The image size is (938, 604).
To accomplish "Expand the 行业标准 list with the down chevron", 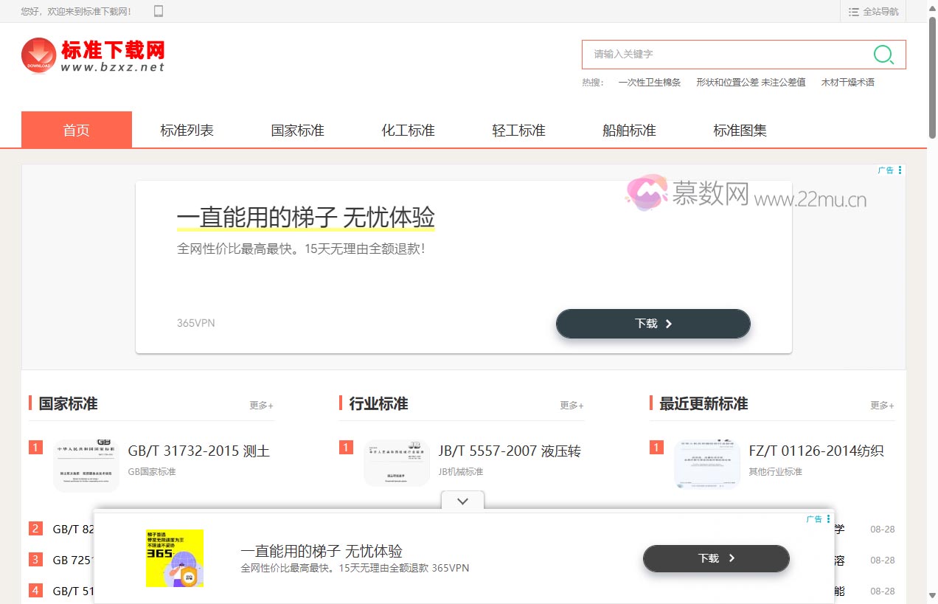I will (x=462, y=501).
